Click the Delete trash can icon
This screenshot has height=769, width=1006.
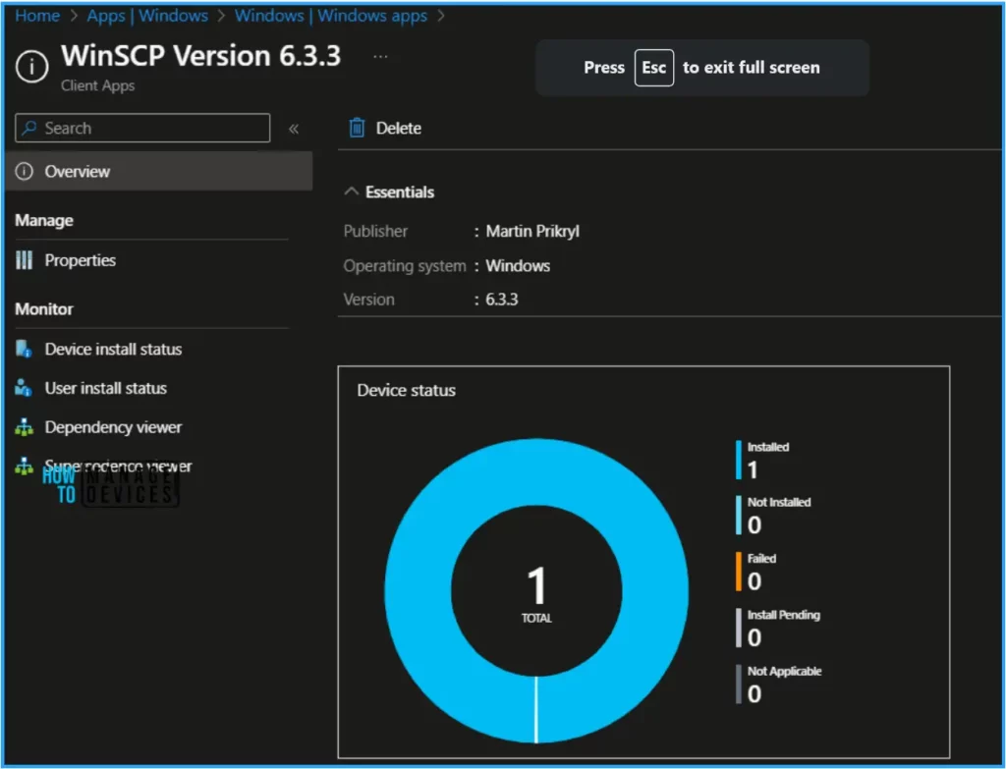(x=357, y=128)
